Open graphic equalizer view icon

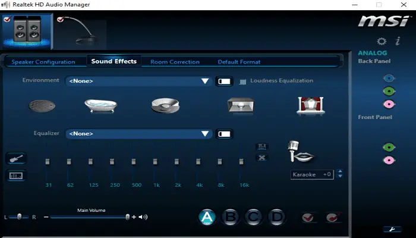(x=16, y=176)
